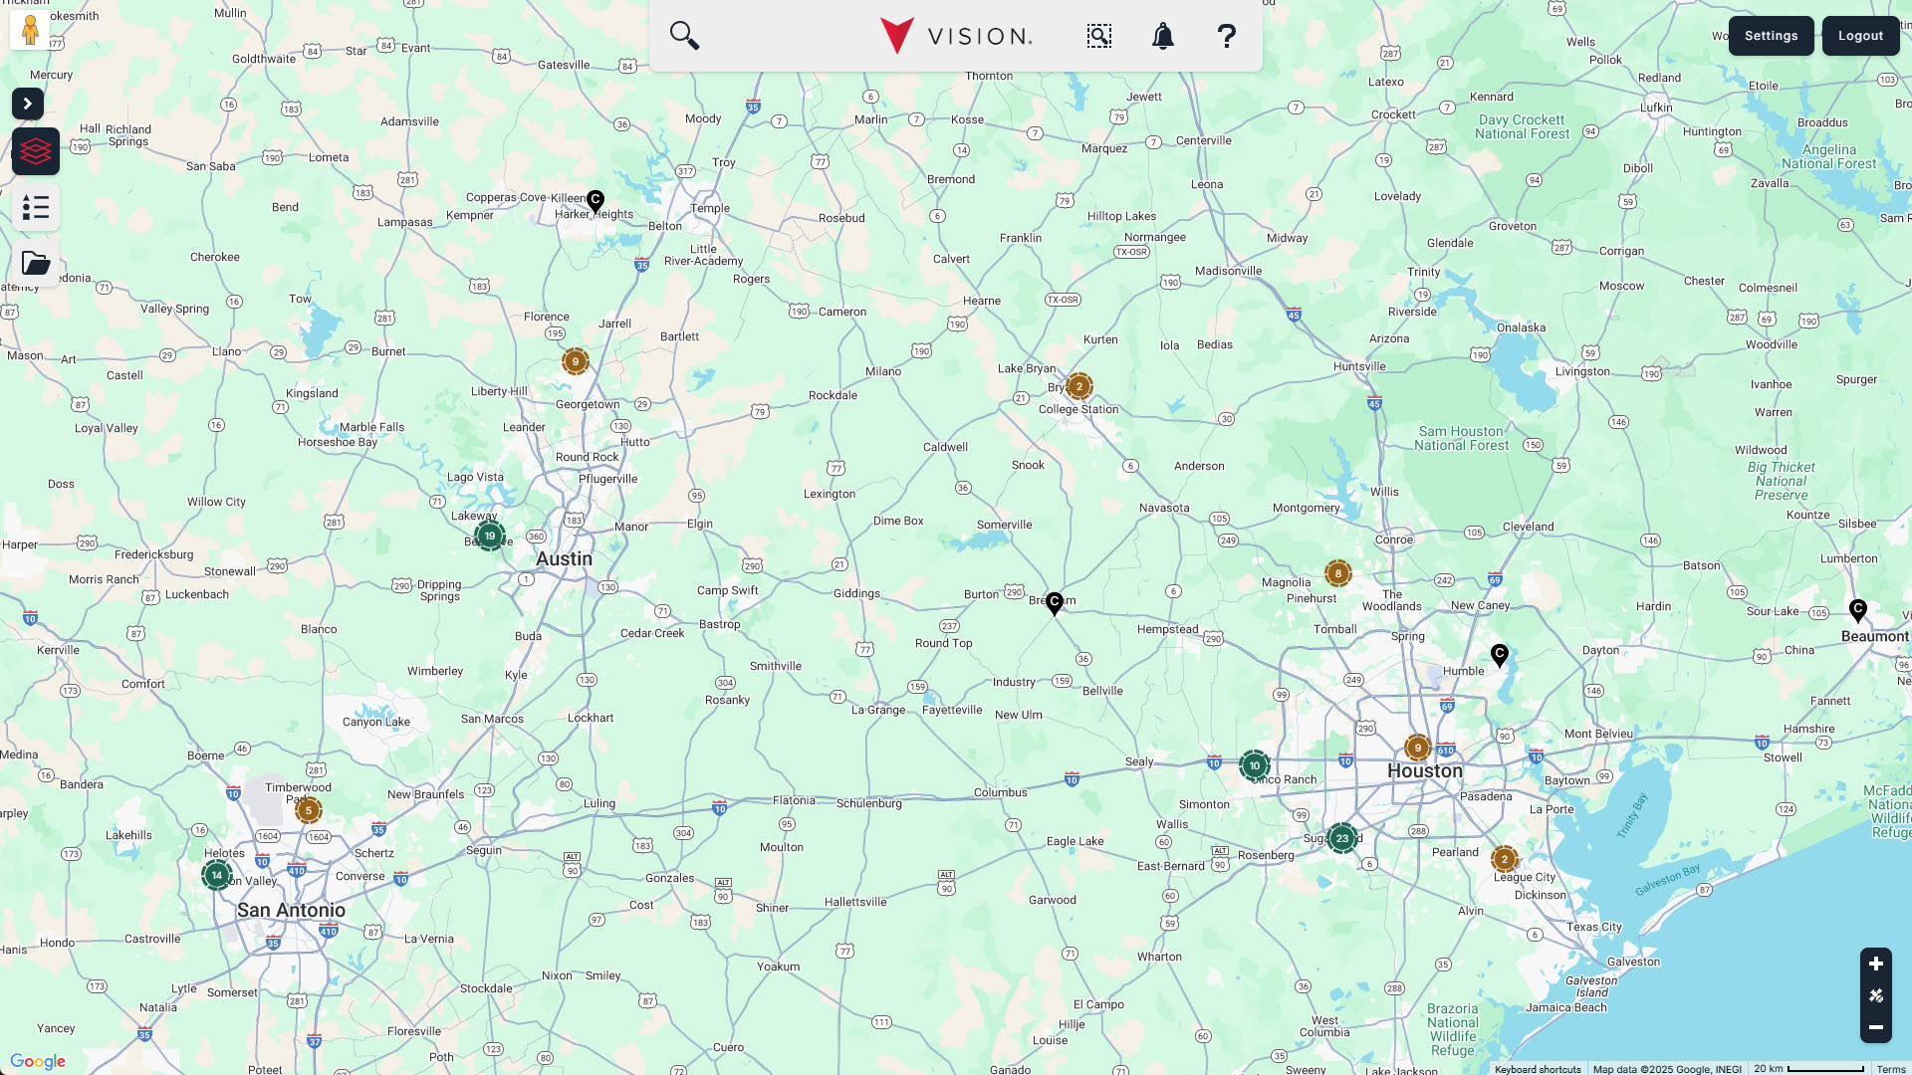Viewport: 1912px width, 1075px height.
Task: Open the Terms link
Action: [x=1890, y=1069]
